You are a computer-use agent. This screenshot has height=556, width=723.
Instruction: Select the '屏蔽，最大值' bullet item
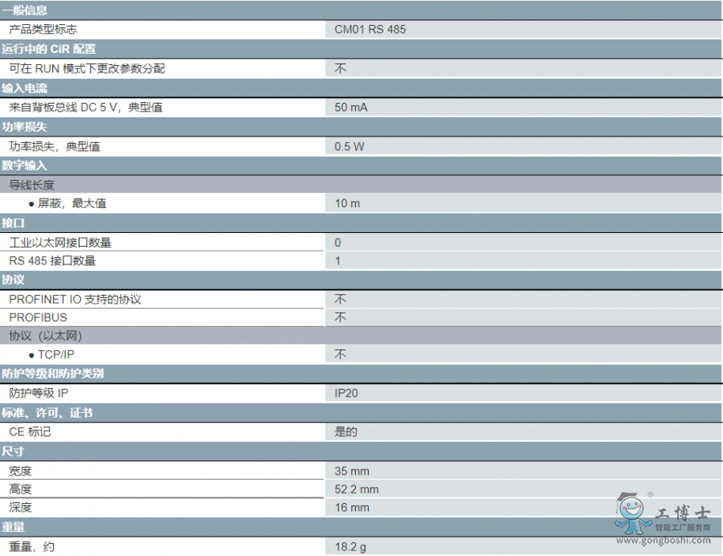click(67, 203)
